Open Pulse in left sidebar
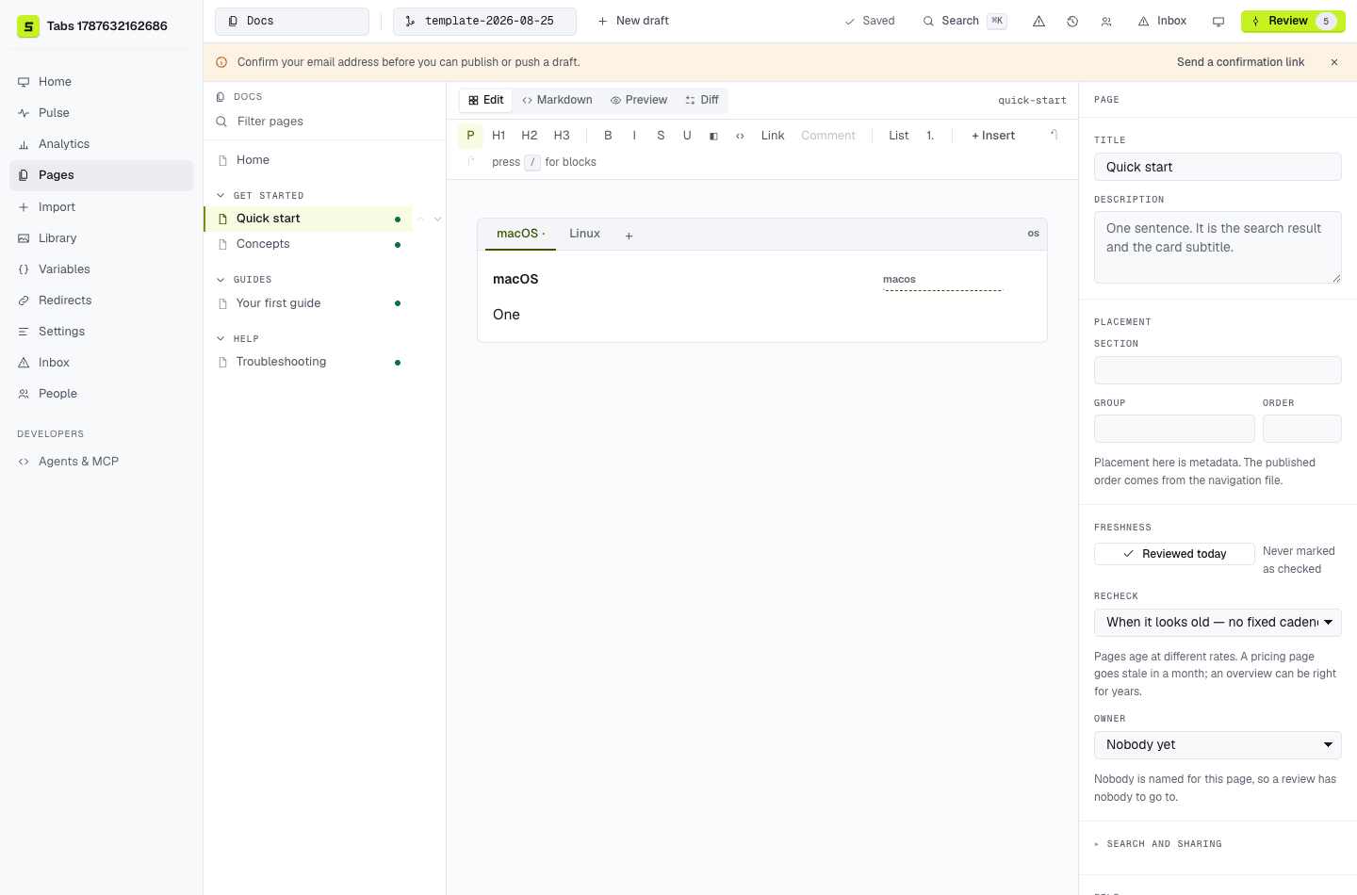 [x=101, y=113]
